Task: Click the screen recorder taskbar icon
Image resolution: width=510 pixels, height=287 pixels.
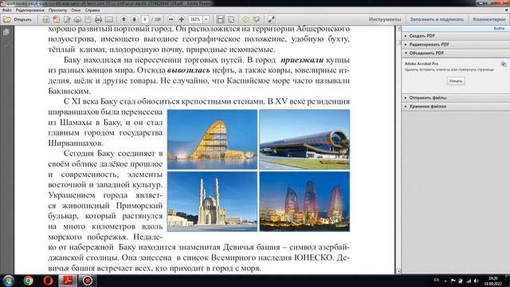Action: [87, 281]
